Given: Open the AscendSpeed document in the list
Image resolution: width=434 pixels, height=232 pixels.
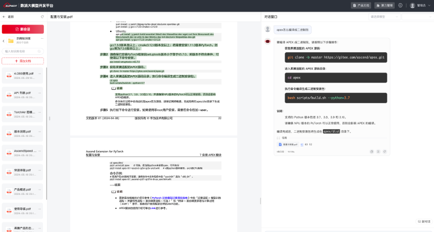Looking at the screenshot, I should pos(23,153).
